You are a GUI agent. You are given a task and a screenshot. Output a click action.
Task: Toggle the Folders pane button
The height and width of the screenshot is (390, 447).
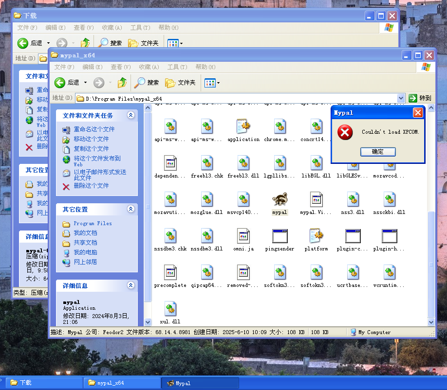(x=180, y=83)
